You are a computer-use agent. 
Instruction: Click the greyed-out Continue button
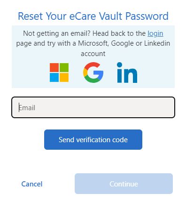click(124, 184)
